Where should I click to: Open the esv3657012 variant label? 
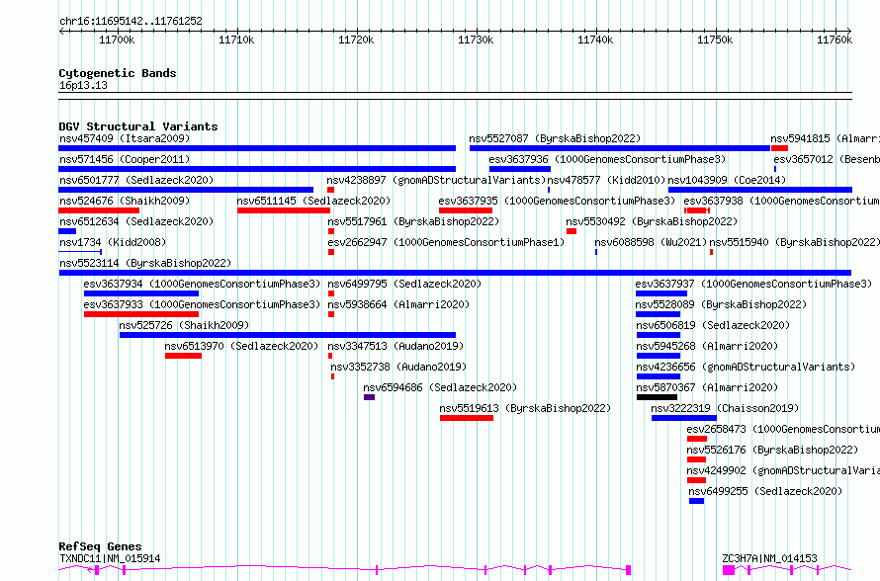[x=827, y=159]
